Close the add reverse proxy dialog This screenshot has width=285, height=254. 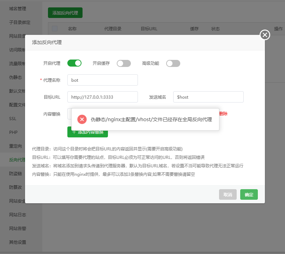pyautogui.click(x=265, y=35)
